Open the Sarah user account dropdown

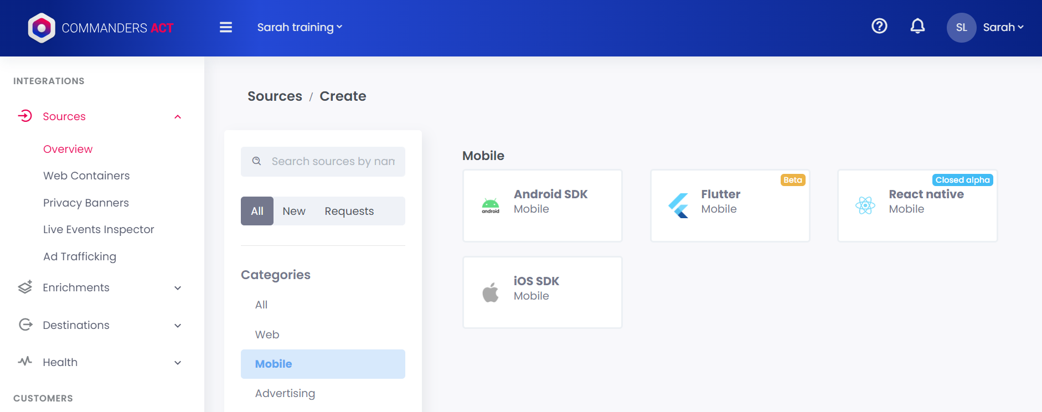coord(1003,28)
